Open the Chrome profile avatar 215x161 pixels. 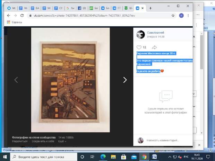181,16
